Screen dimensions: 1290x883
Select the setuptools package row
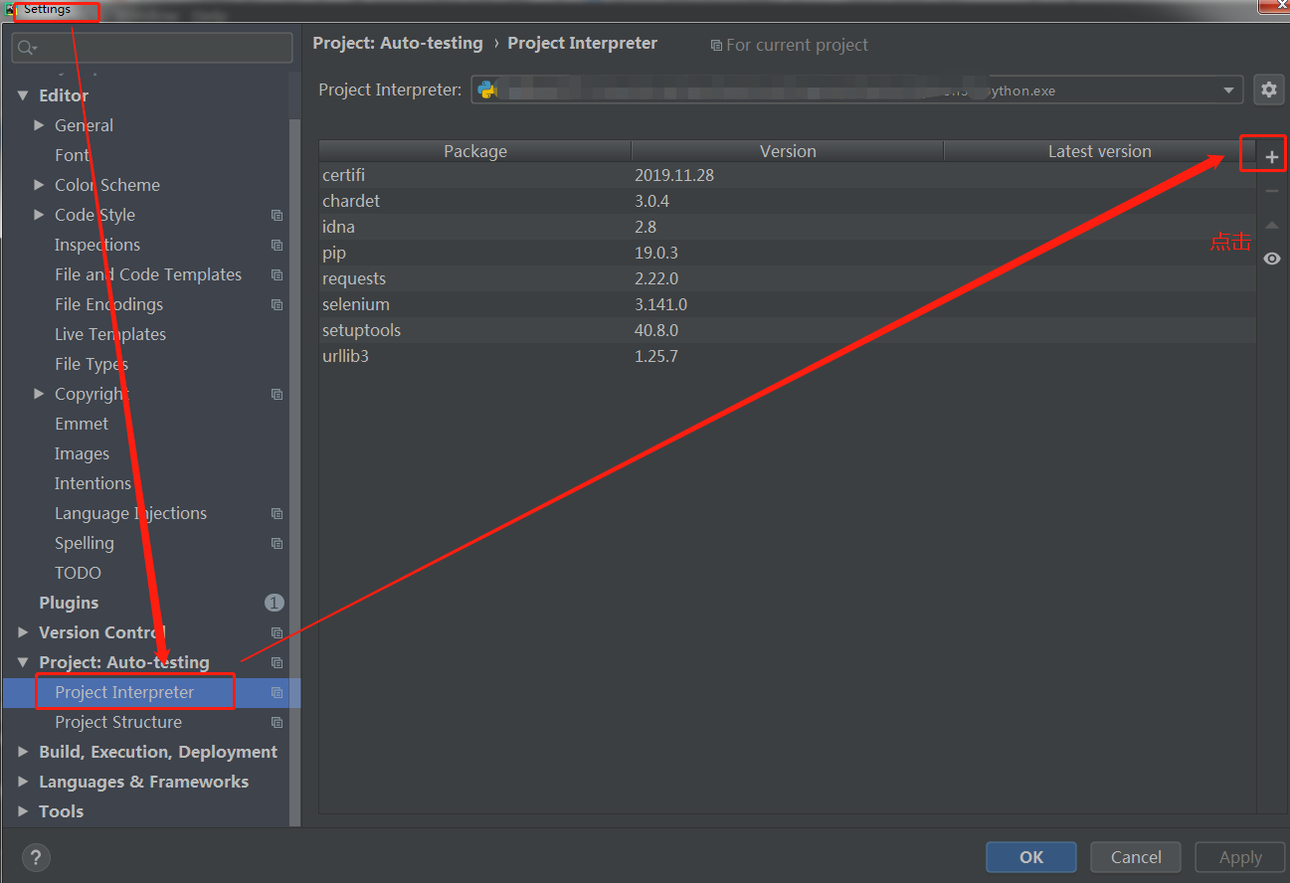click(787, 330)
